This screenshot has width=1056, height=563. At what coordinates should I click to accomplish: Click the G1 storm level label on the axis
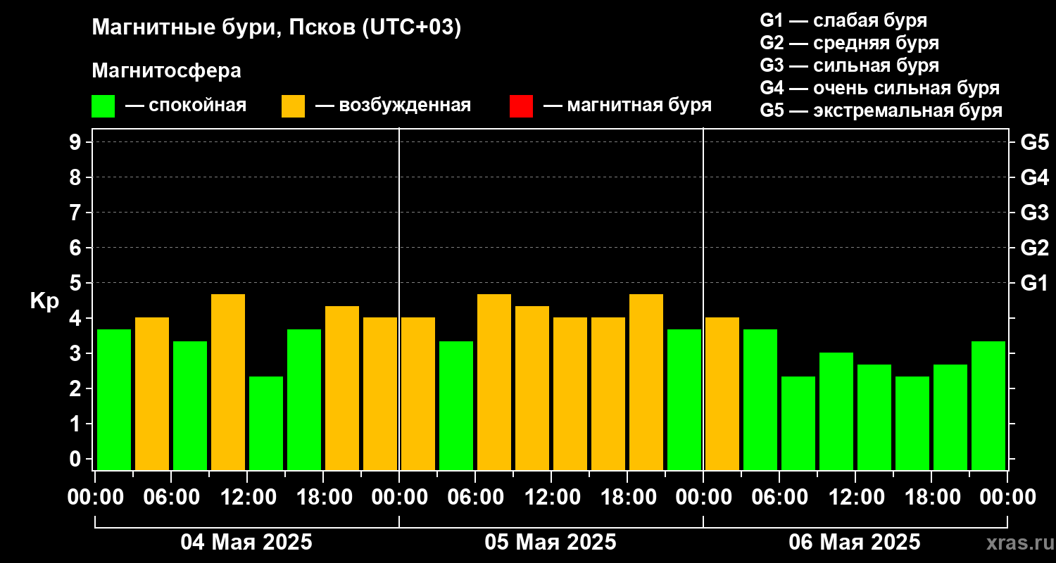pyautogui.click(x=1034, y=283)
